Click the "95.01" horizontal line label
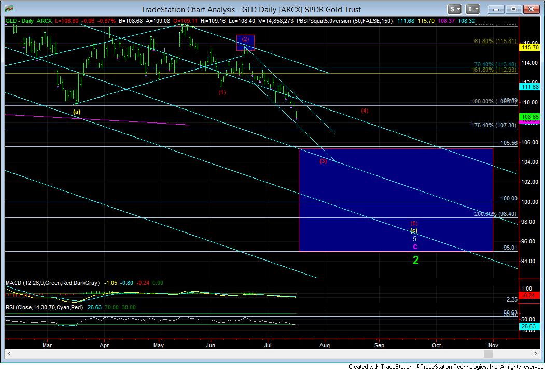Screen dimensions: 545x370 510,248
